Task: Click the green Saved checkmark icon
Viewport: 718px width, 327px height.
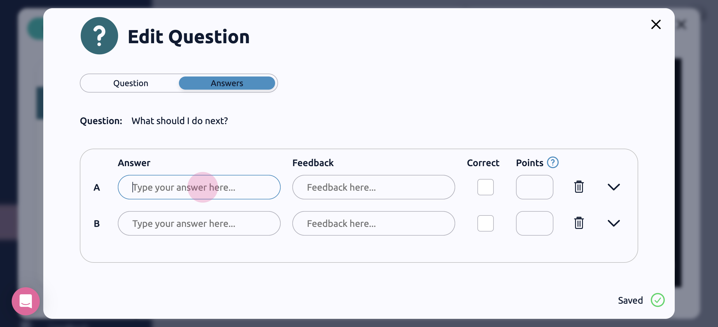Action: click(x=657, y=300)
